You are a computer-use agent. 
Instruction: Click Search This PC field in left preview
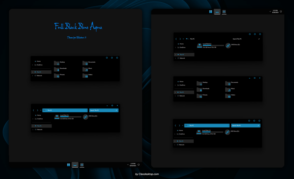click(104, 110)
